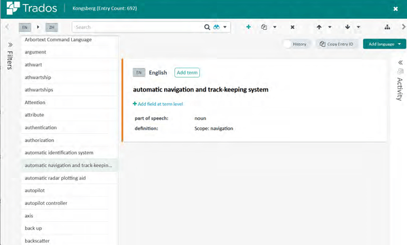407x245 pixels.
Task: Select the athwart entry
Action: (x=70, y=65)
